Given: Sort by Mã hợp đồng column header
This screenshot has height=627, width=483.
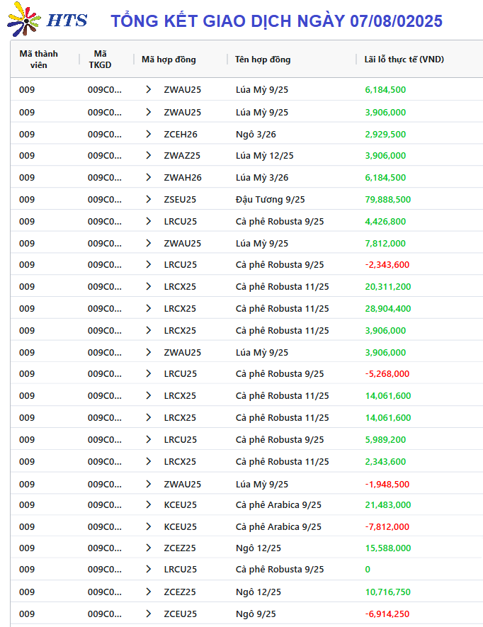Looking at the screenshot, I should click(169, 60).
